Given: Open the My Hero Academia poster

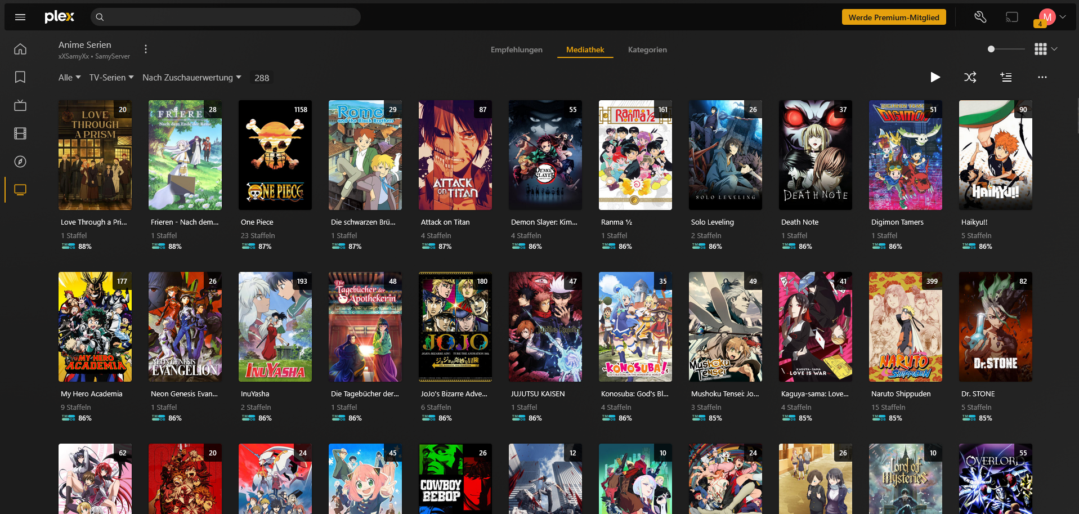Looking at the screenshot, I should [x=95, y=327].
